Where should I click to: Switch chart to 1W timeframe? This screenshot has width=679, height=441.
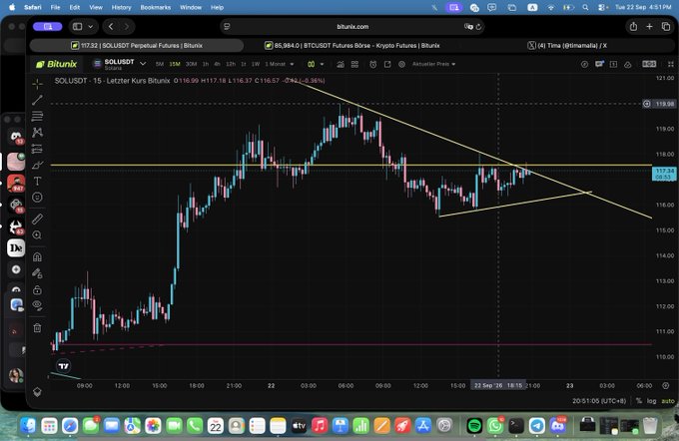pos(256,64)
